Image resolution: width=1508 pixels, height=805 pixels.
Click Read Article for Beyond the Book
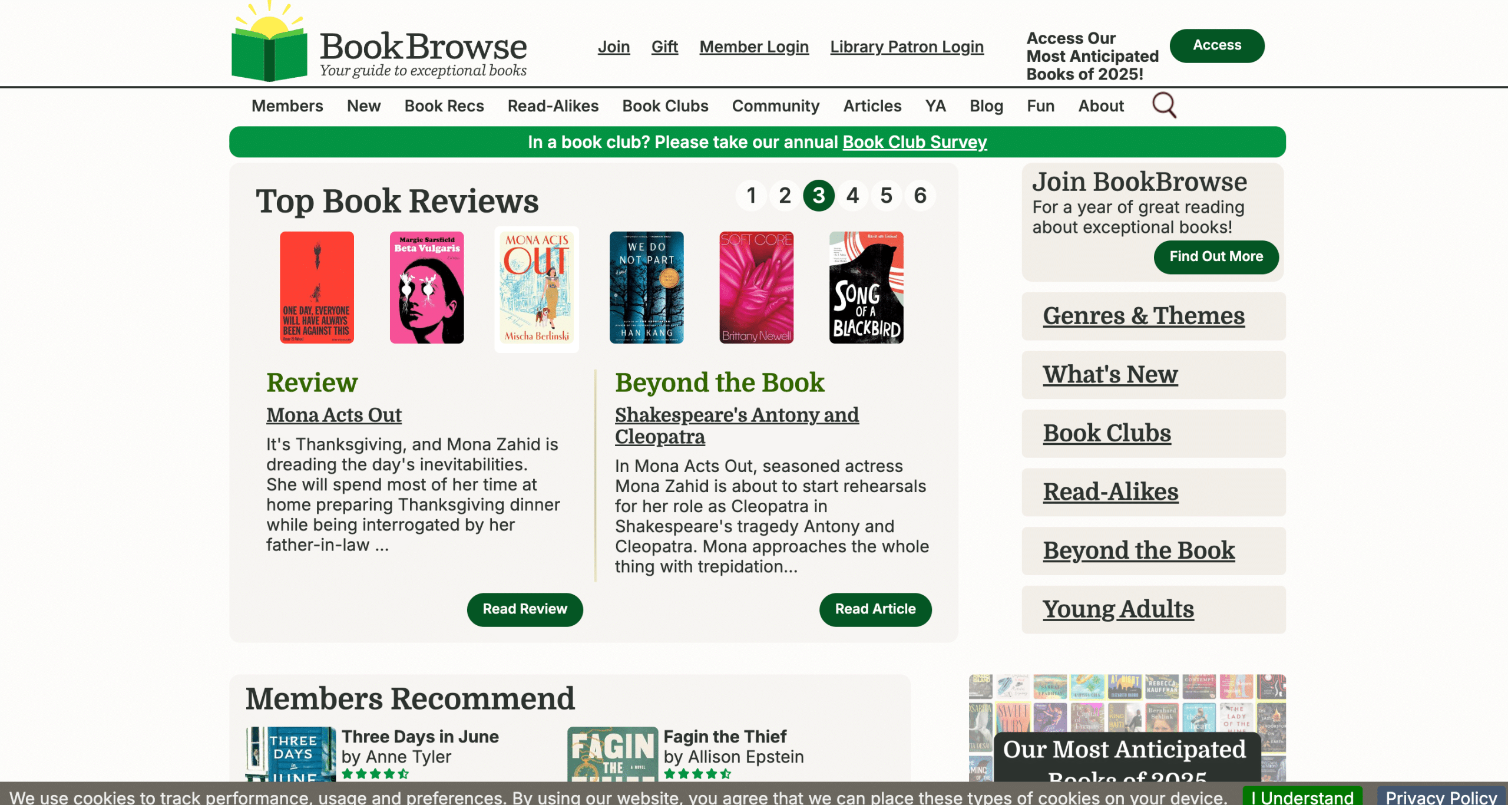pyautogui.click(x=875, y=609)
